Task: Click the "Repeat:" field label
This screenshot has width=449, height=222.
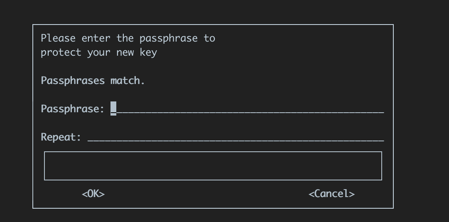Action: pos(61,137)
